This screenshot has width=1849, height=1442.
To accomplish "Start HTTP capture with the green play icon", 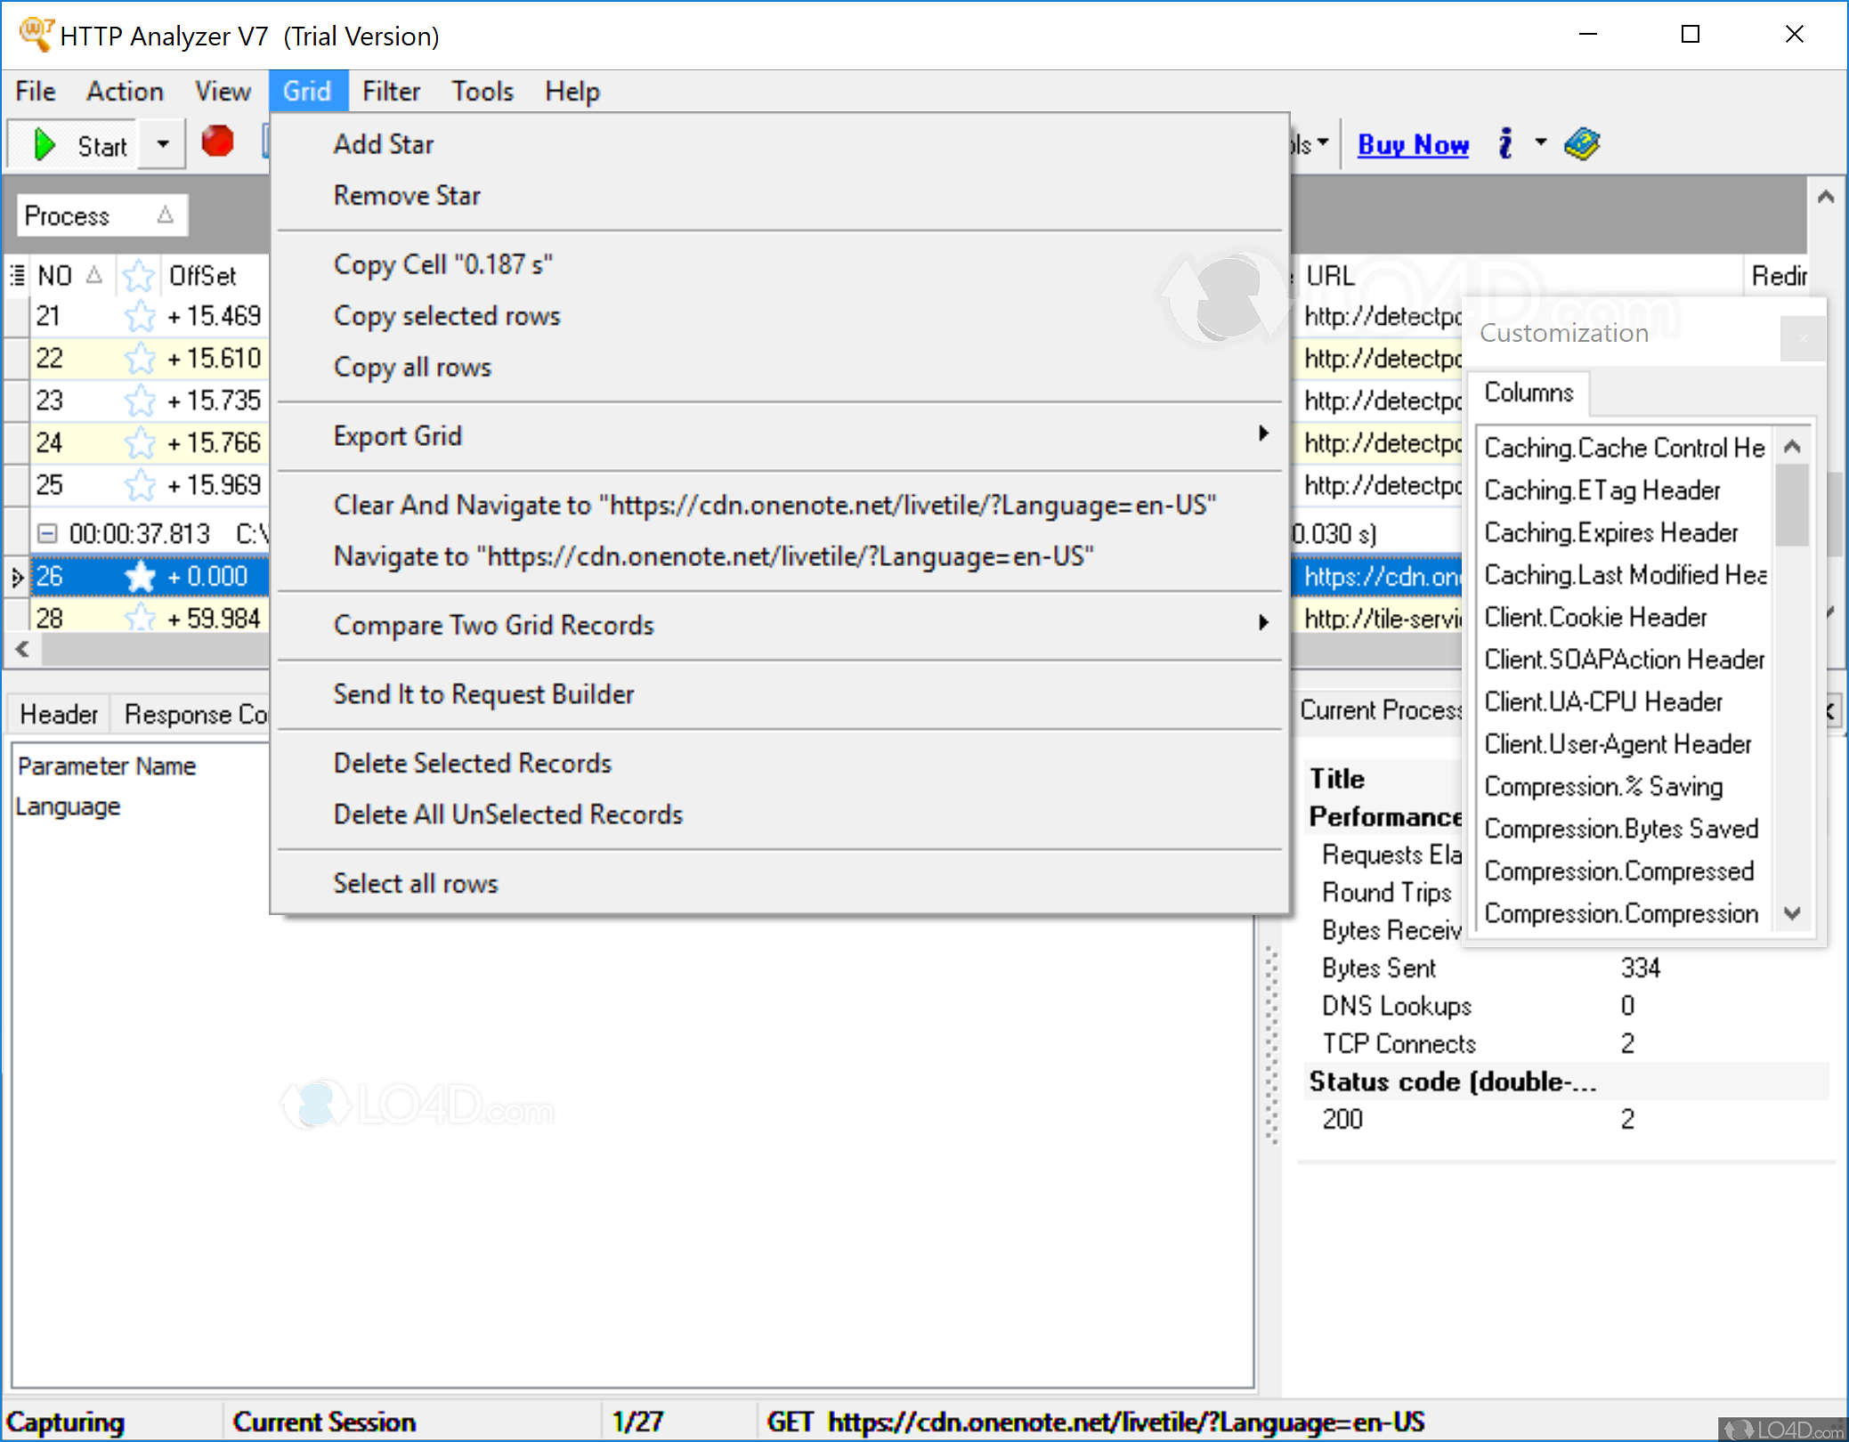I will click(43, 144).
